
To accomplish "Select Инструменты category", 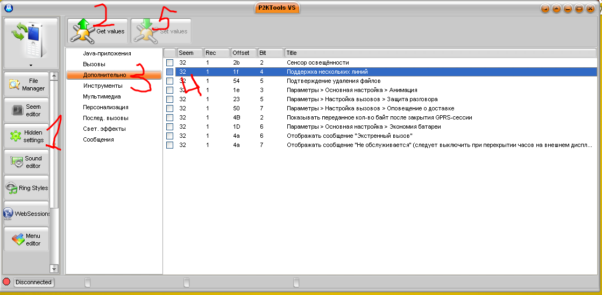I will 103,86.
